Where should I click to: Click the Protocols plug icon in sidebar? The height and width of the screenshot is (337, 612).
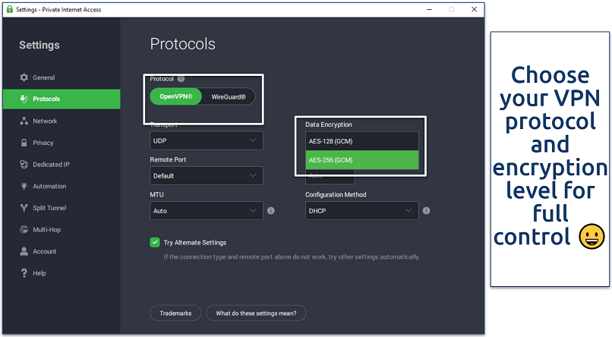(x=24, y=99)
